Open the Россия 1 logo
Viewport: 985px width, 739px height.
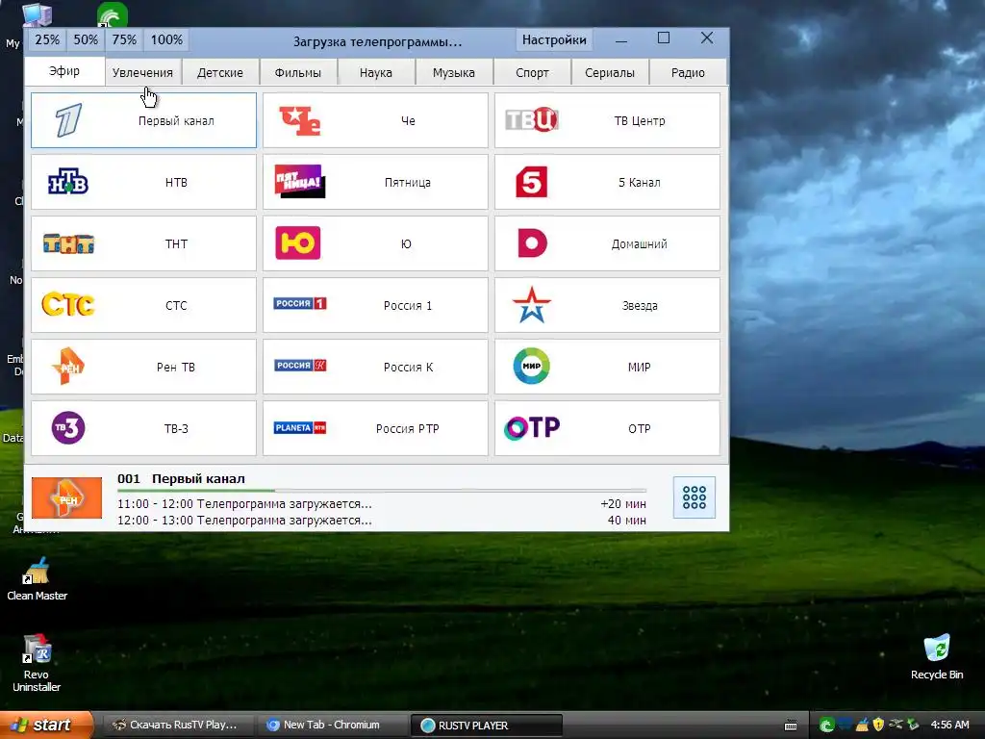(x=300, y=303)
